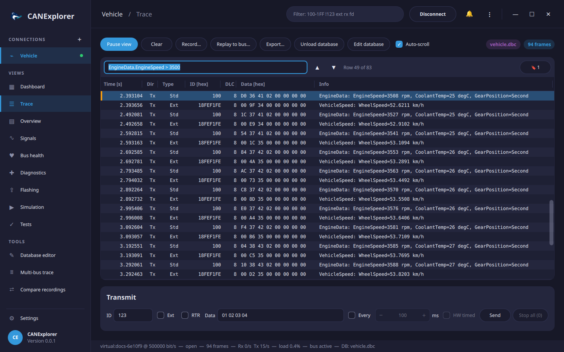Click the Record button
Image resolution: width=564 pixels, height=352 pixels.
pos(191,44)
